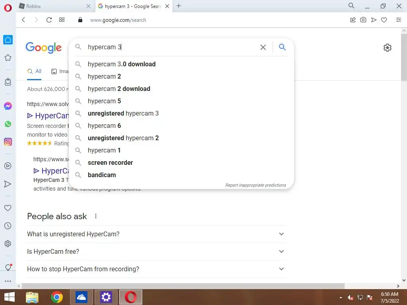Open the Opera main menu logo
The image size is (407, 305).
pos(8,8)
